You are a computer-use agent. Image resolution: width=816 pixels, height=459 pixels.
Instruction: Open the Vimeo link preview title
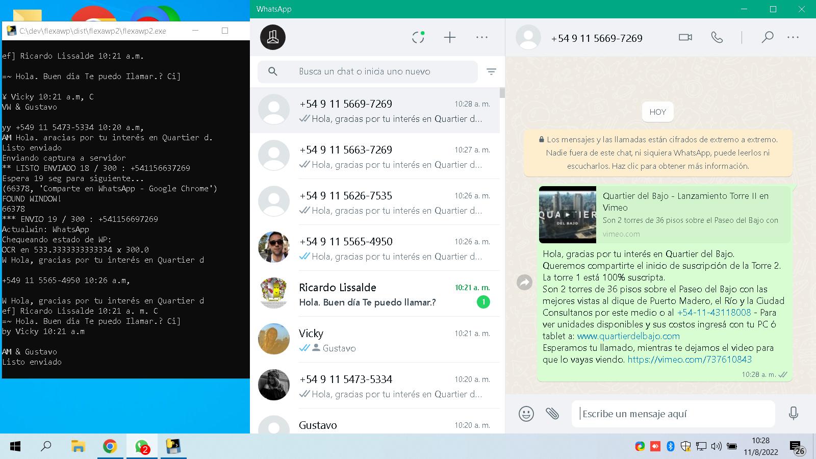click(685, 201)
